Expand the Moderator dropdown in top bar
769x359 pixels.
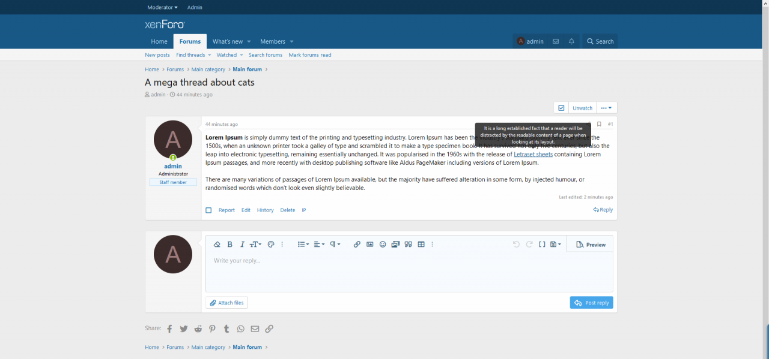(x=162, y=7)
